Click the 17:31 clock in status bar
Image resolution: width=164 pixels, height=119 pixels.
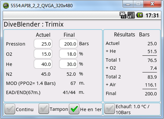tap(152, 15)
